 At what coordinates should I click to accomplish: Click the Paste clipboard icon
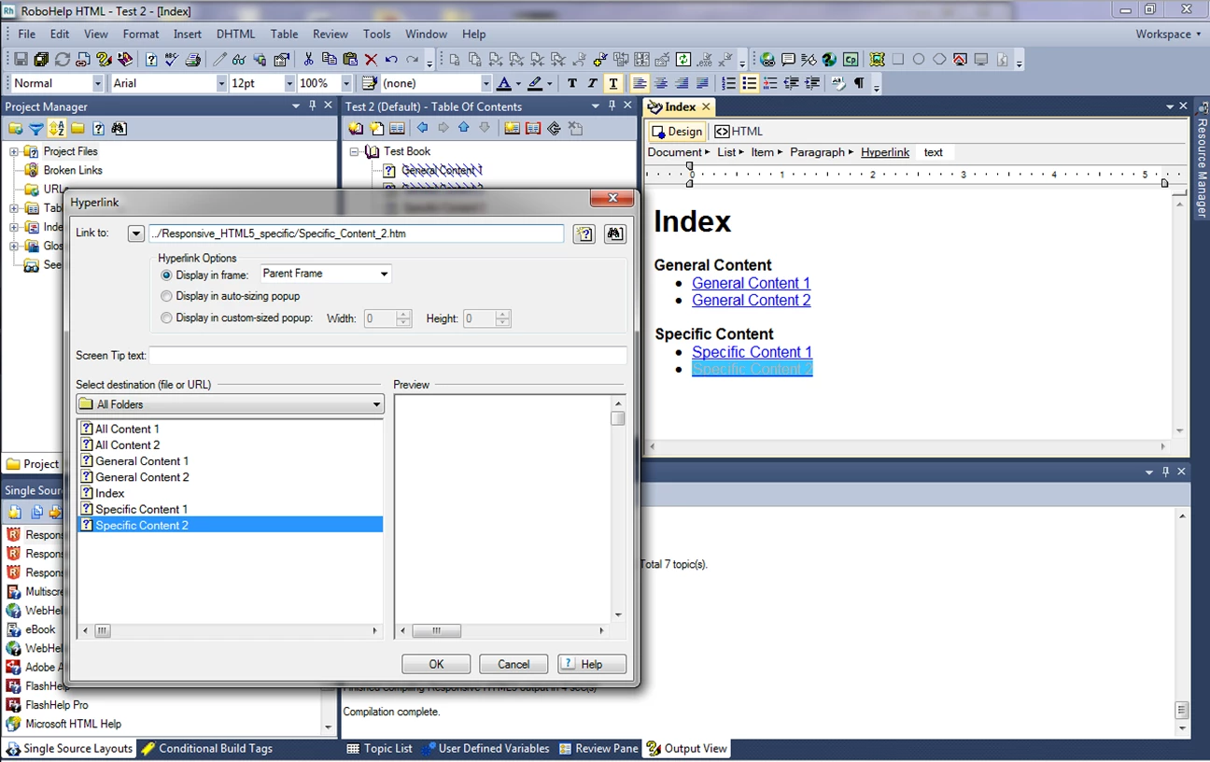click(350, 59)
